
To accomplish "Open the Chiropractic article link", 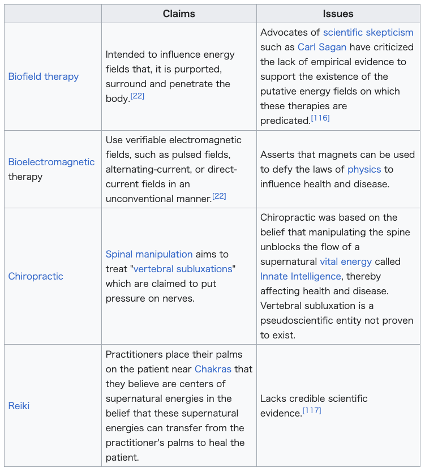I will click(x=36, y=276).
